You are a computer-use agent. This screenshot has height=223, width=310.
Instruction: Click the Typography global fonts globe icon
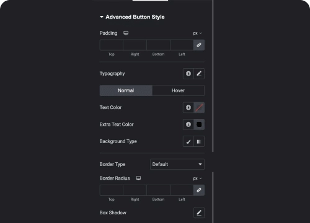188,74
